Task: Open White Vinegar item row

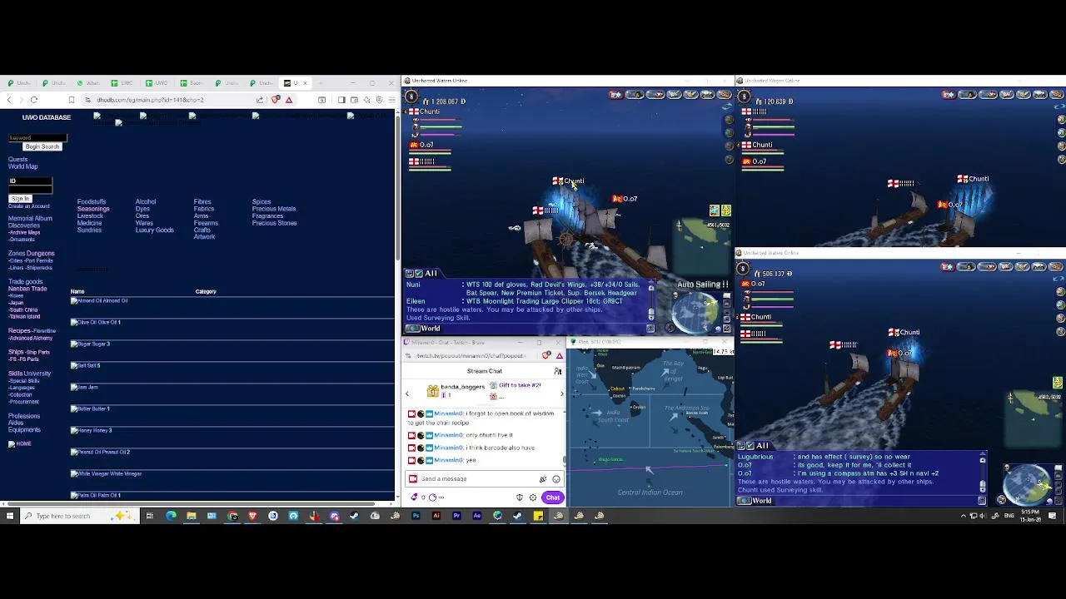Action: point(107,473)
